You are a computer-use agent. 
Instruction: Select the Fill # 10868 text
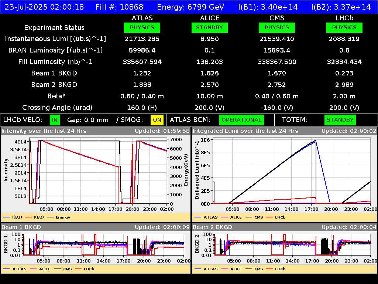click(x=119, y=7)
